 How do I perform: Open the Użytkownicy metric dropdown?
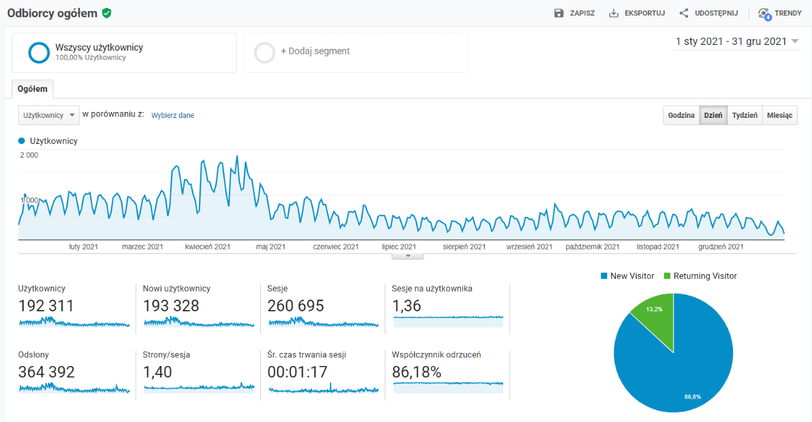pos(49,115)
